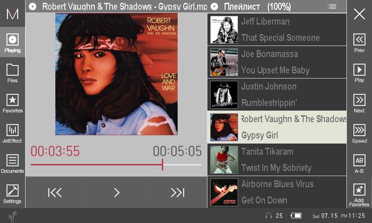Image resolution: width=372 pixels, height=223 pixels.
Task: Select the Tanita Tikaram Twist In My Sobriety track
Action: click(277, 160)
